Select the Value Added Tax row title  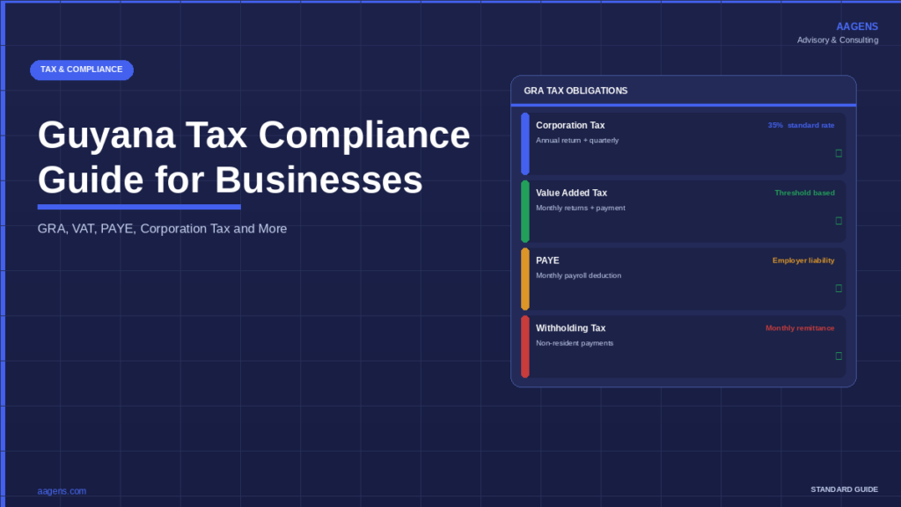pyautogui.click(x=571, y=193)
